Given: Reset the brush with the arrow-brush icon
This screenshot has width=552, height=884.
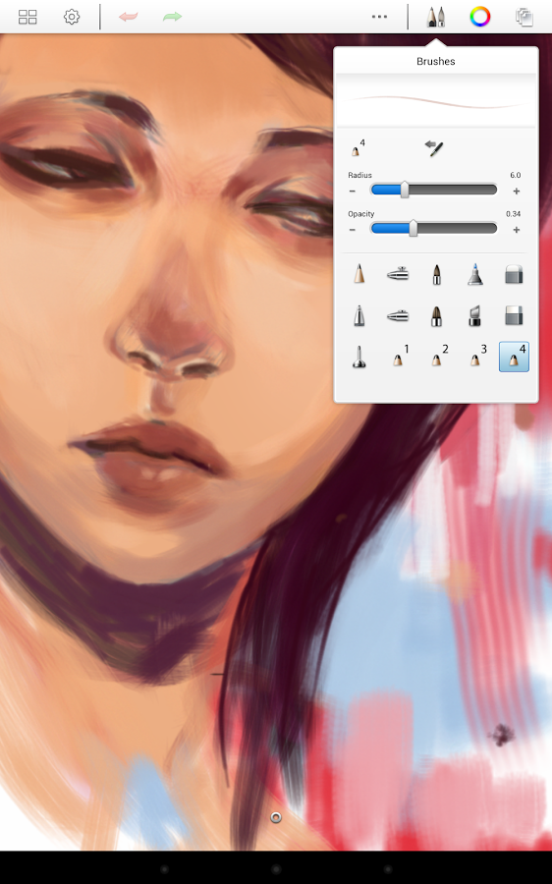Looking at the screenshot, I should [433, 149].
